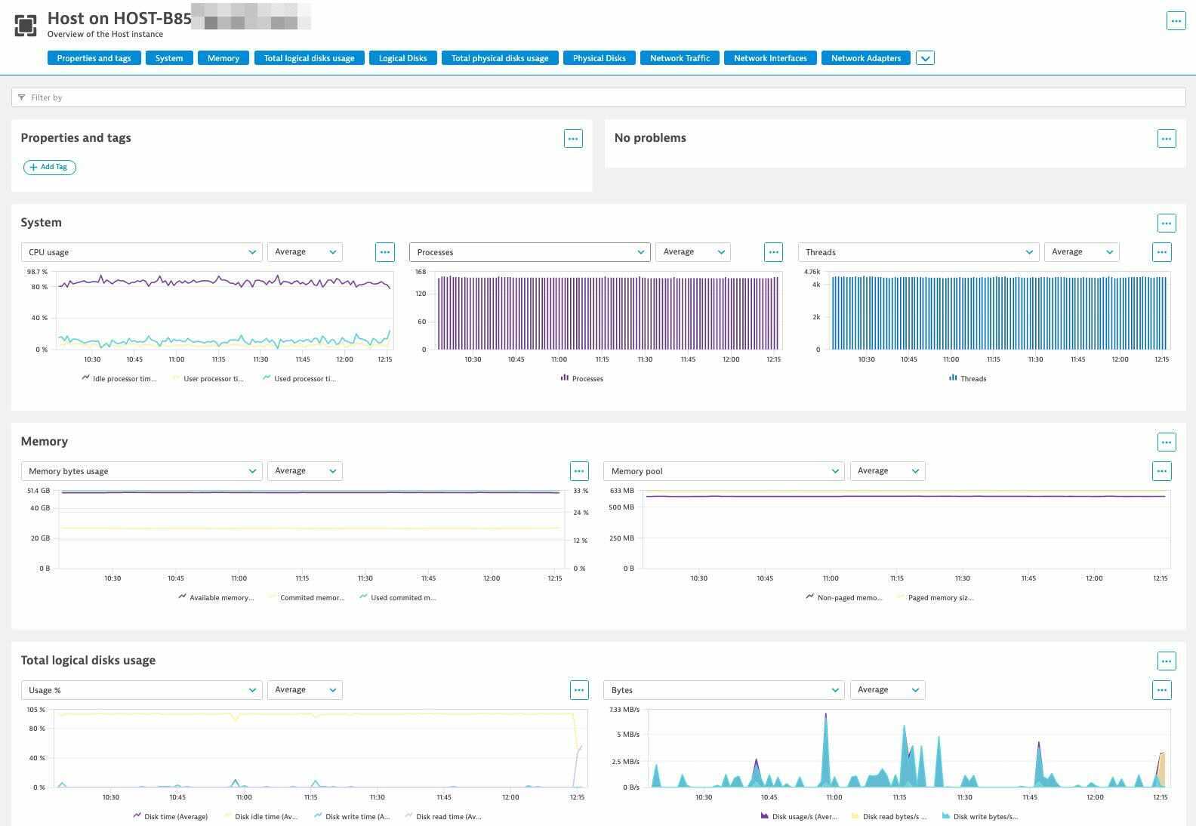
Task: Open Properties and tags section menu
Action: pos(573,139)
